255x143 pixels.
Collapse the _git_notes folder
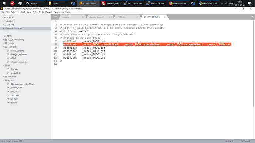(x=3, y=47)
